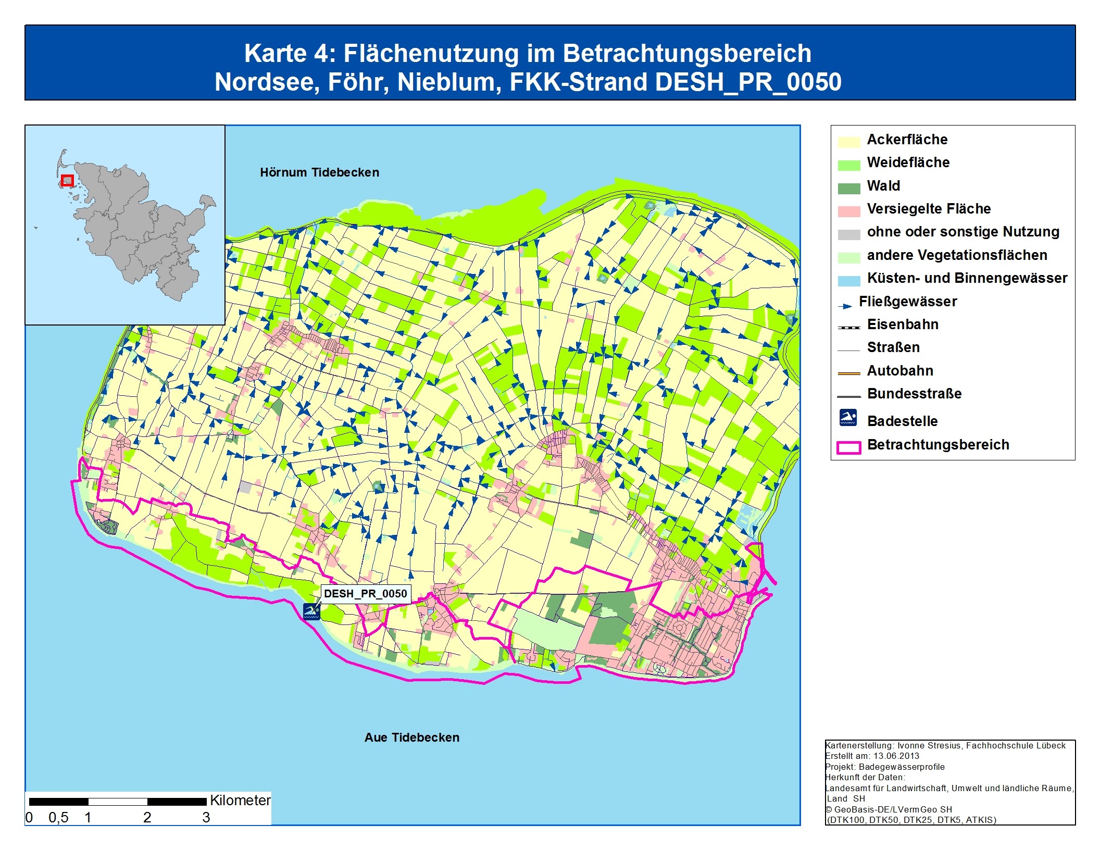
Task: Click the legend text 'Betrachtungsbereich'
Action: click(x=938, y=445)
